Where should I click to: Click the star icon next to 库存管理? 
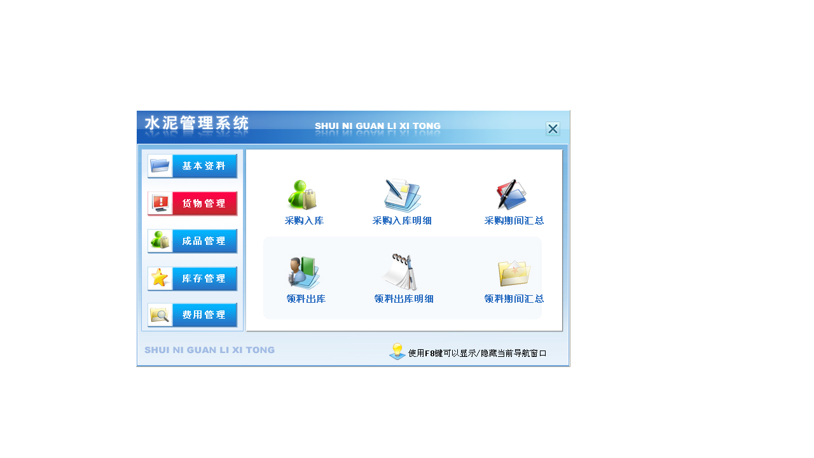pos(158,278)
